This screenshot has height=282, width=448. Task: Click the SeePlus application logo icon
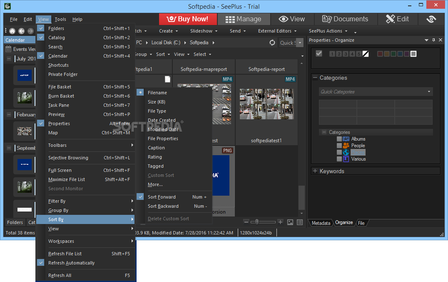click(x=7, y=6)
